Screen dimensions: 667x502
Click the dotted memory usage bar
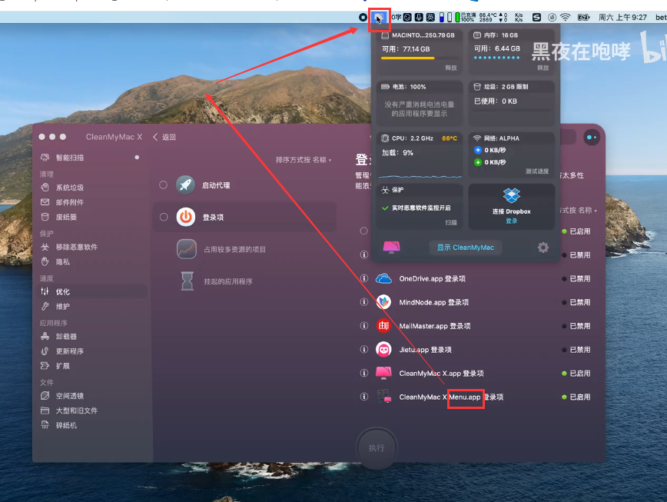[x=496, y=58]
